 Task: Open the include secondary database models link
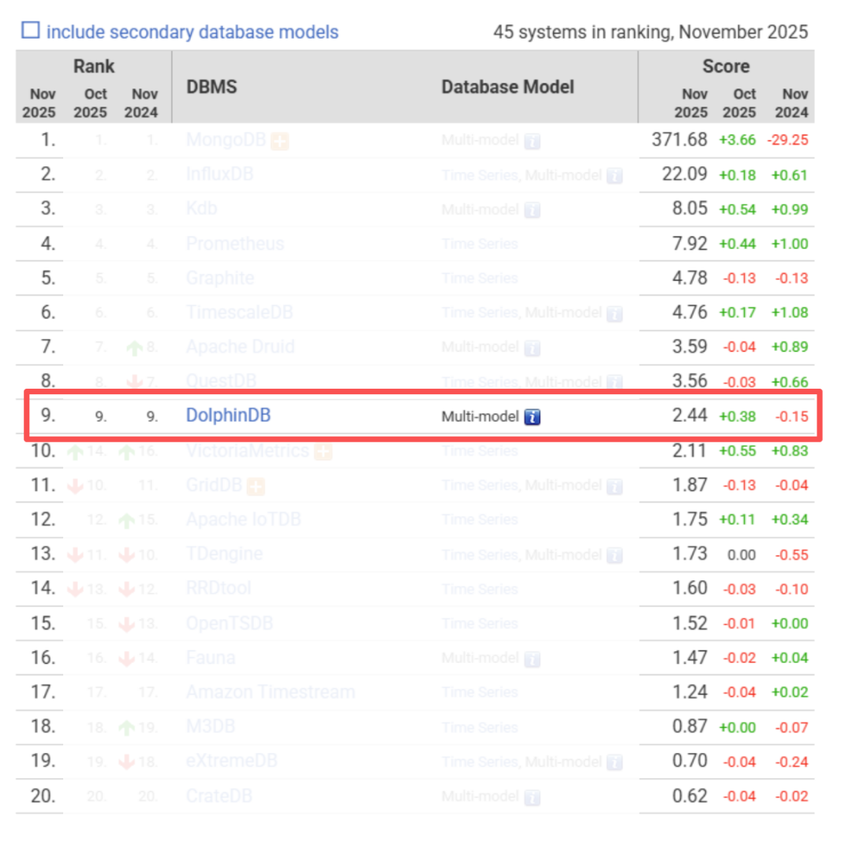tap(192, 32)
